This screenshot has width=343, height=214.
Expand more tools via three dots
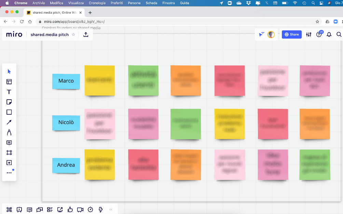pos(9,173)
